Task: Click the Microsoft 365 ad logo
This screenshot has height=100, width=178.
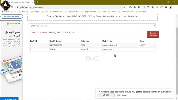Action: 14,23
